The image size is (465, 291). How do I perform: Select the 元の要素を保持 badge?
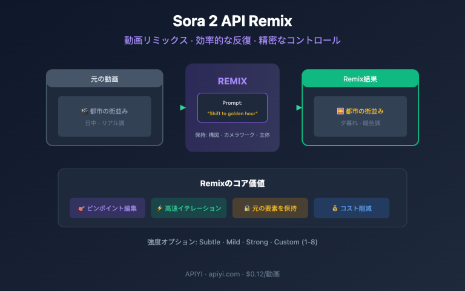click(x=270, y=208)
